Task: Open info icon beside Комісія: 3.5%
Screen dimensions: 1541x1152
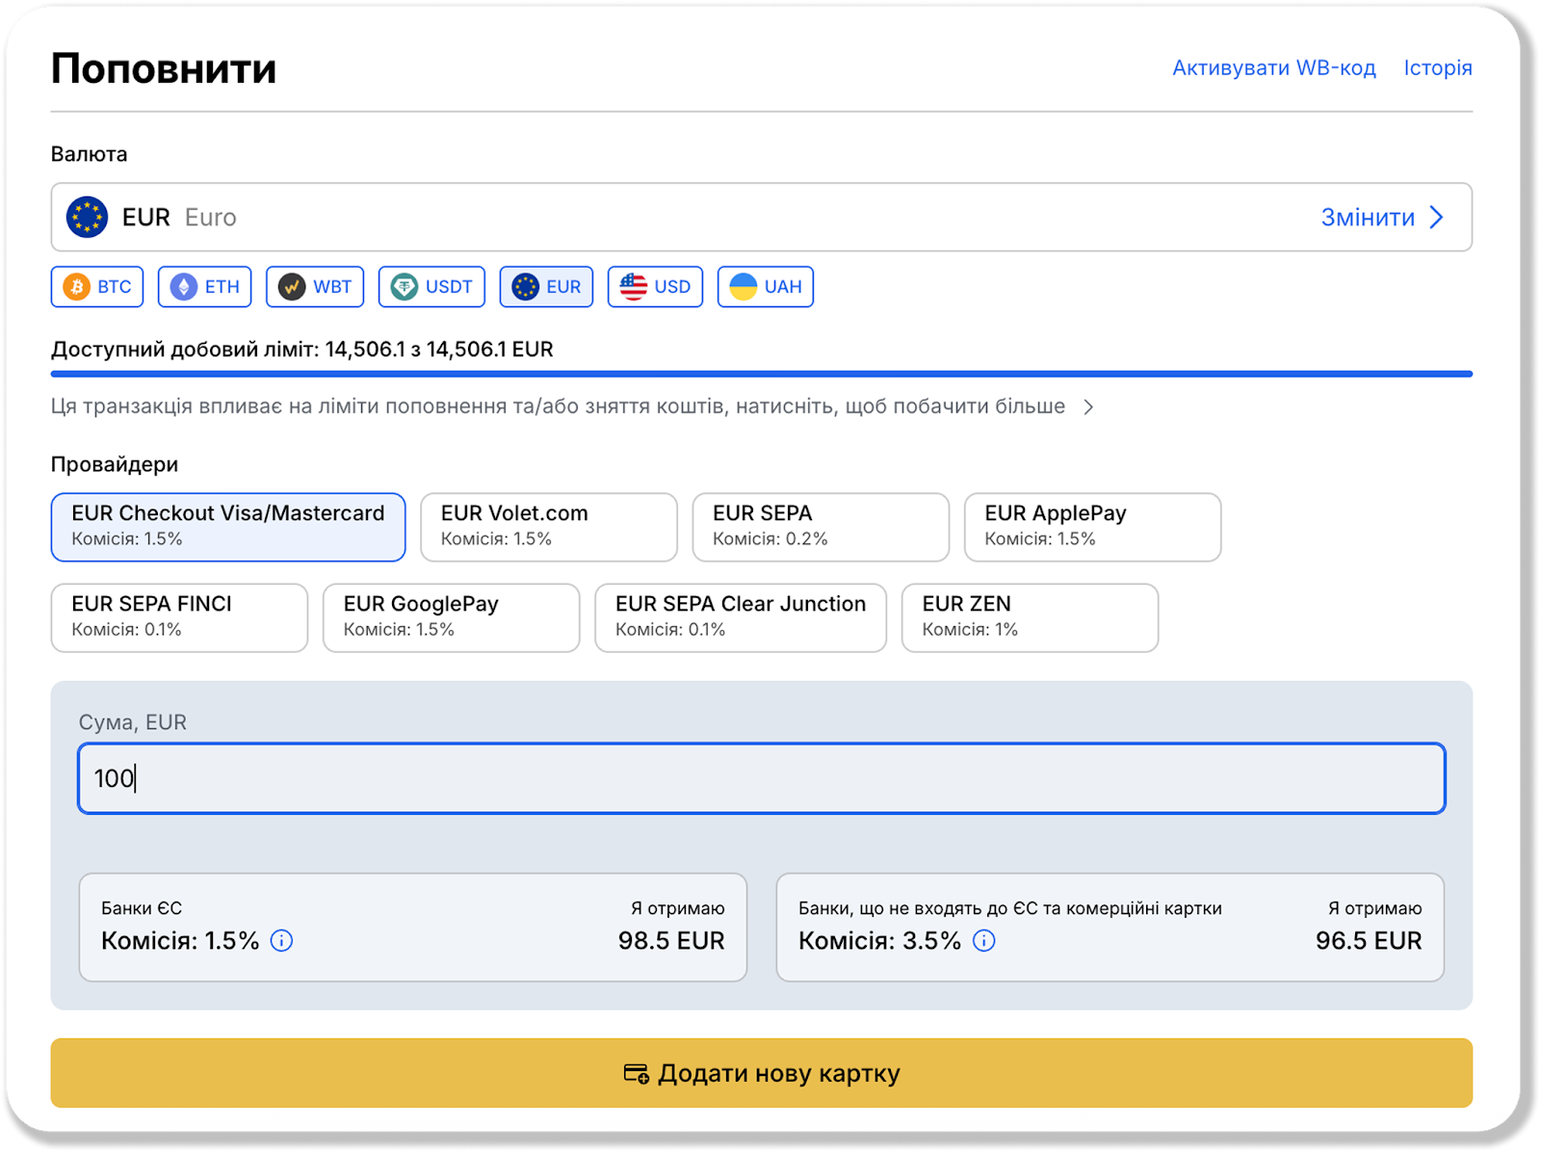Action: click(983, 941)
